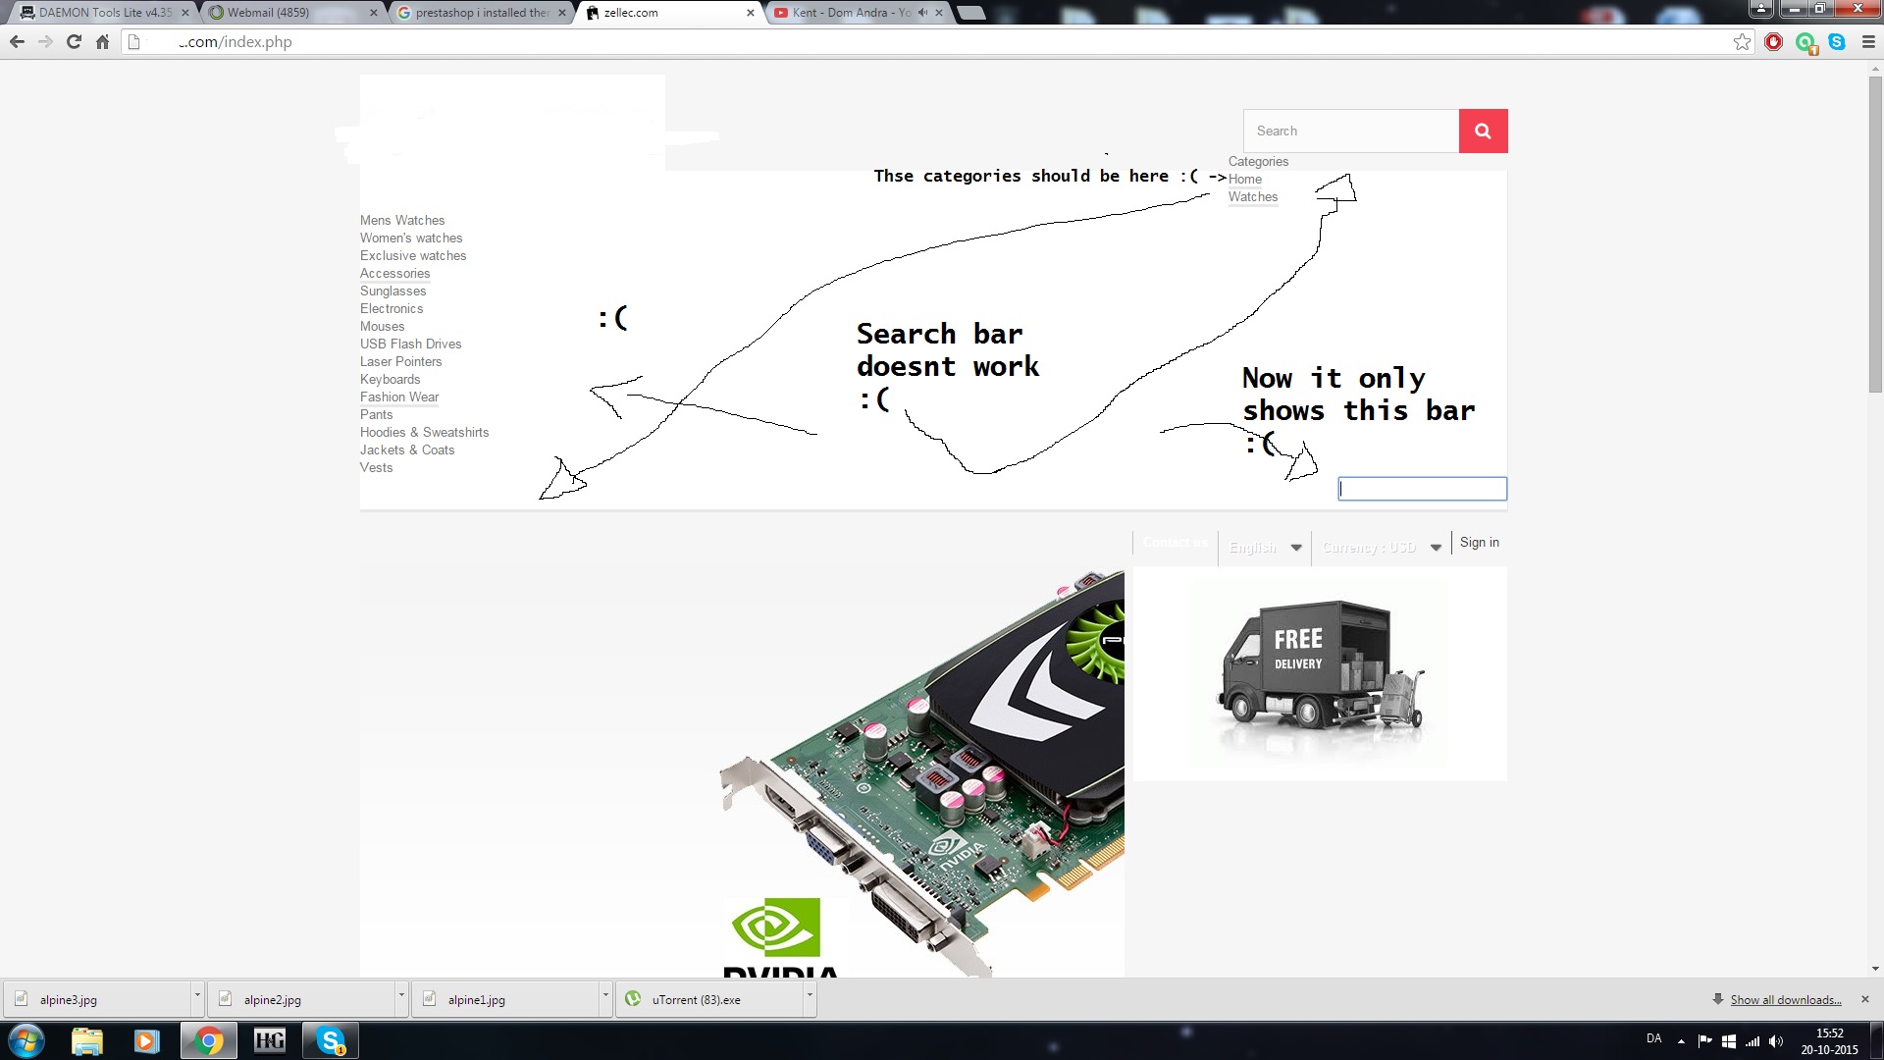Click the page vertical scrollbar thumb

(1875, 234)
